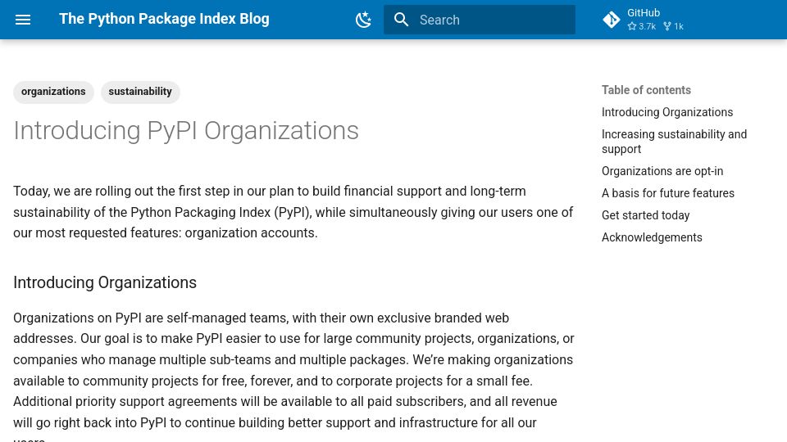Click the Table of contents heading

point(646,90)
